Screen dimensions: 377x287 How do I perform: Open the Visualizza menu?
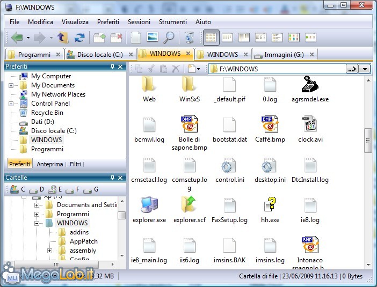click(x=75, y=22)
